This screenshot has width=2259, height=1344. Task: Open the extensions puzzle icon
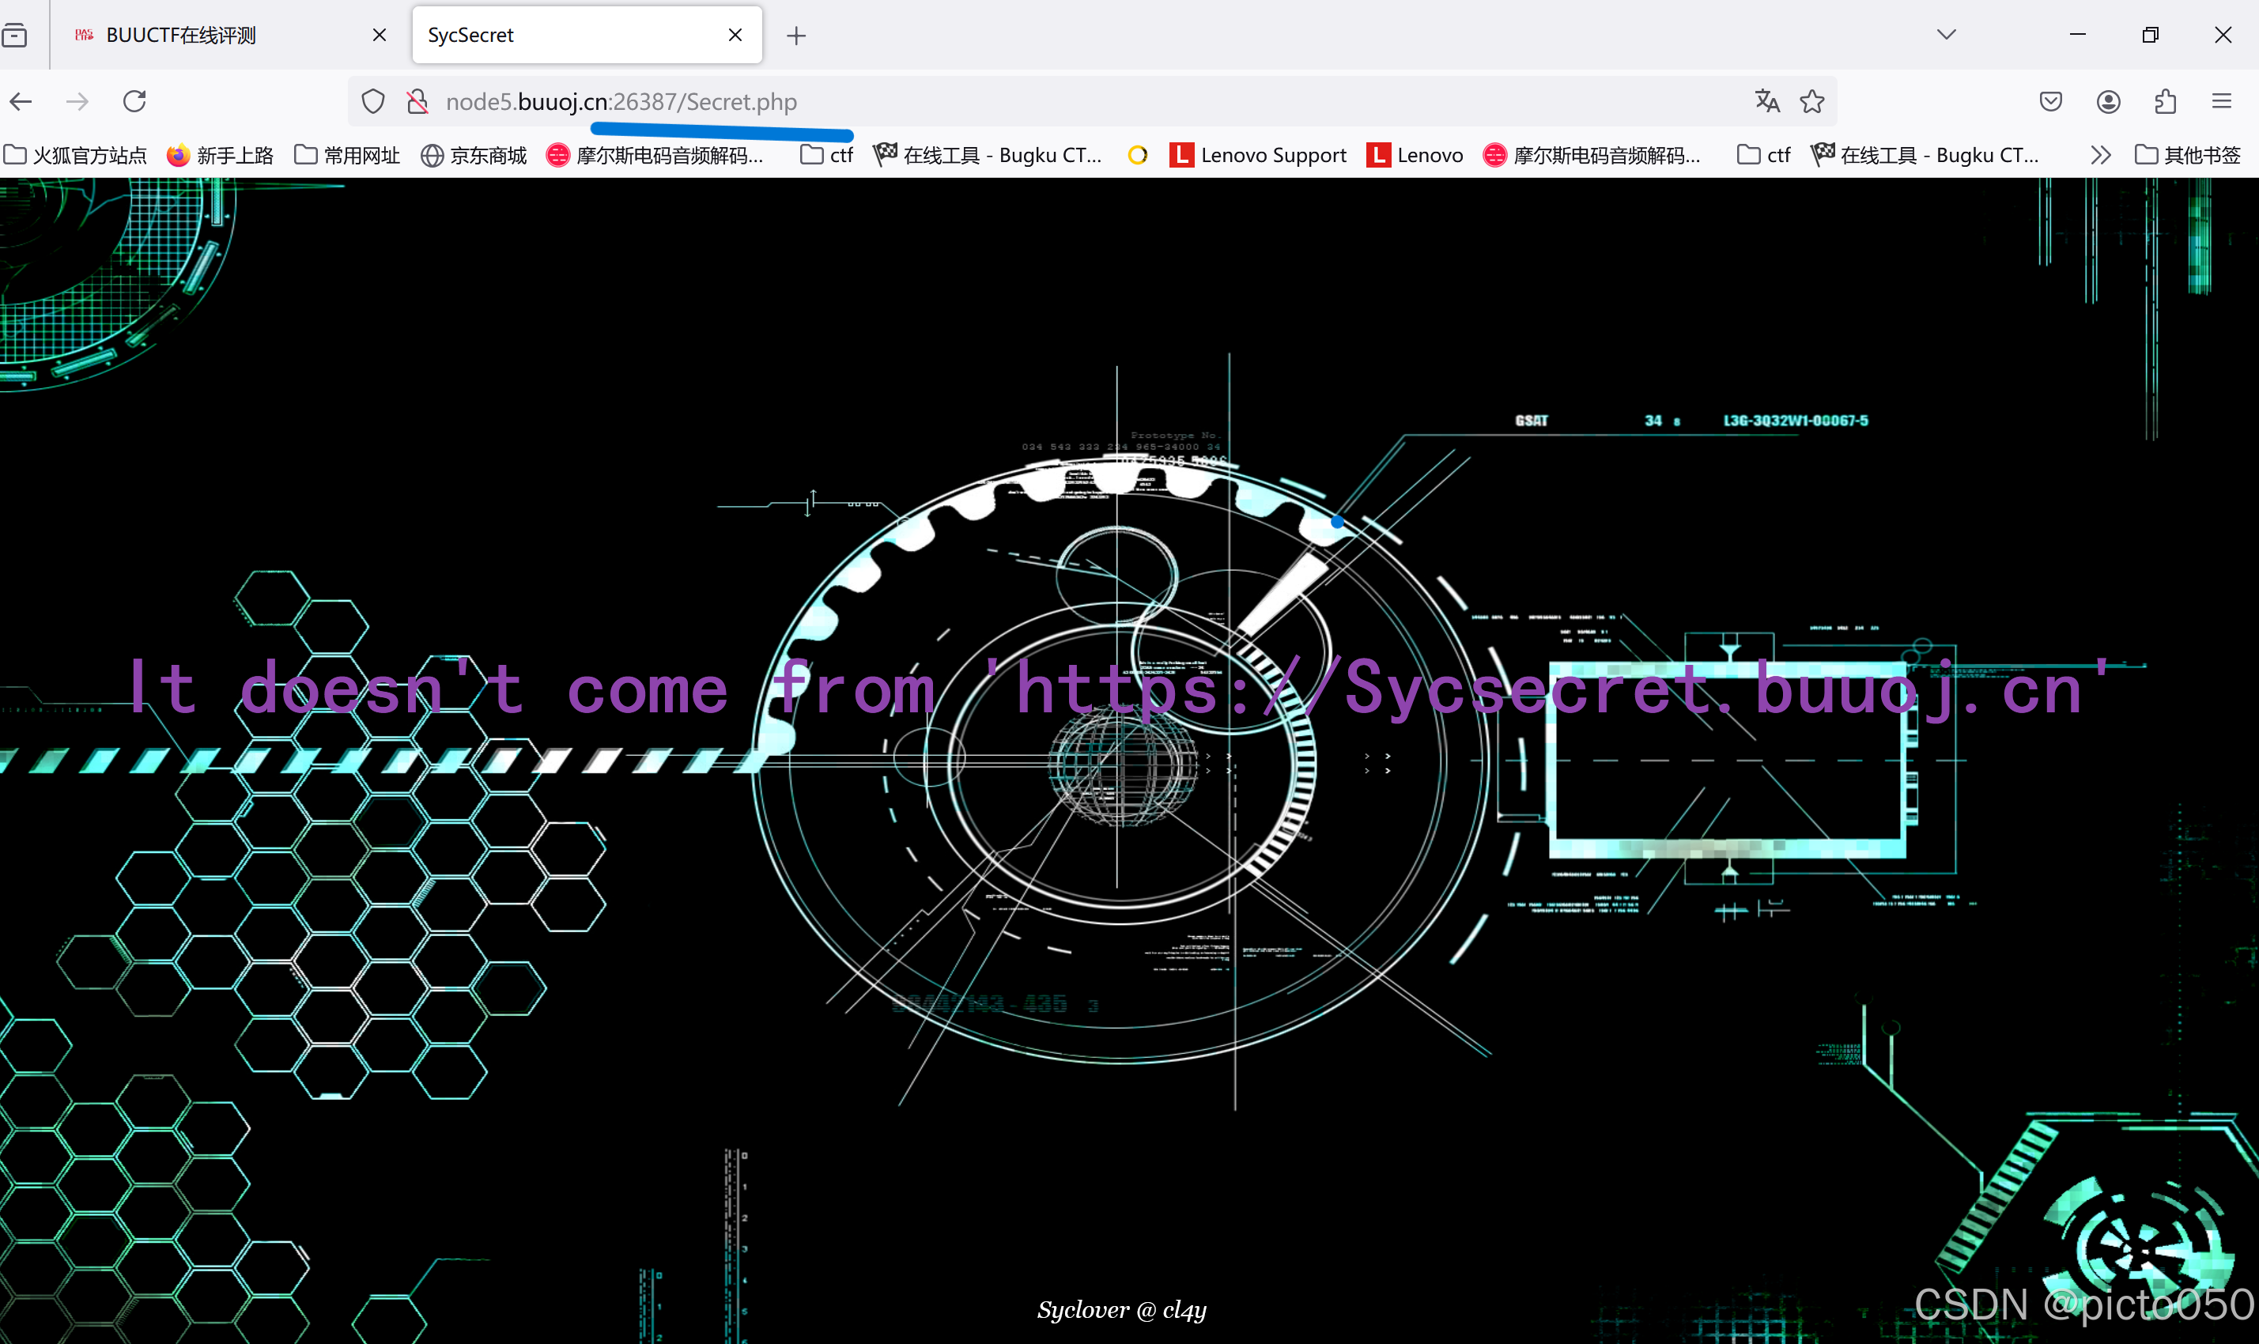[2165, 100]
